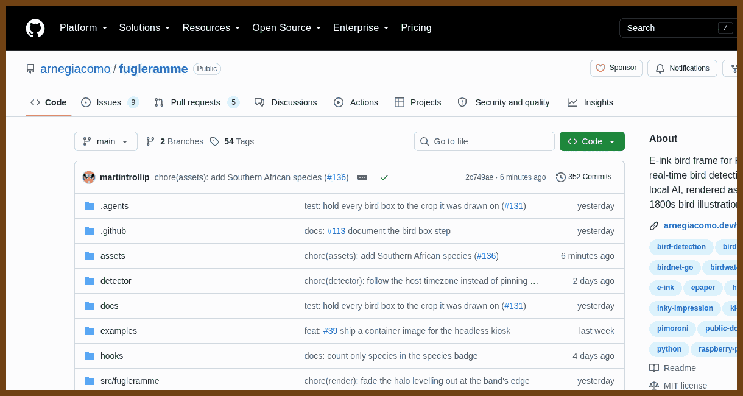This screenshot has width=743, height=396.
Task: View the 2 Branches link
Action: click(x=175, y=141)
